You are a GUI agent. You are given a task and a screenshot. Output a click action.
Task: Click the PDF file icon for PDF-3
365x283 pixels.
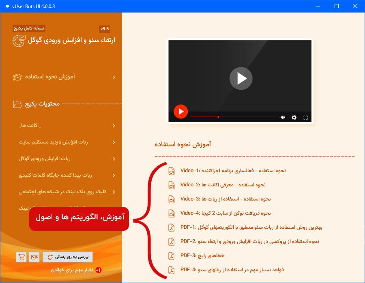click(172, 256)
